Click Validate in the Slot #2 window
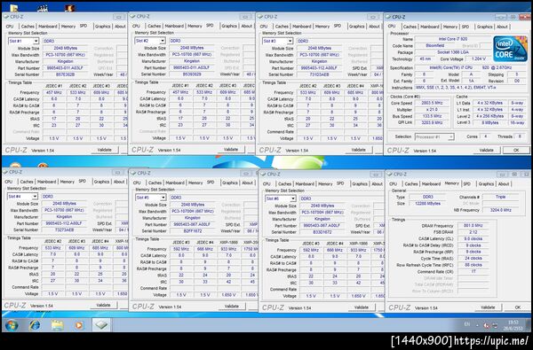The image size is (533, 350). [231, 150]
